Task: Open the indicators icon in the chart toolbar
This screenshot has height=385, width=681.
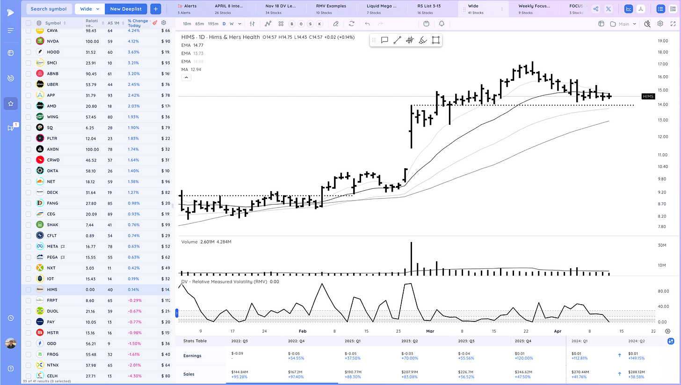Action: pos(268,24)
